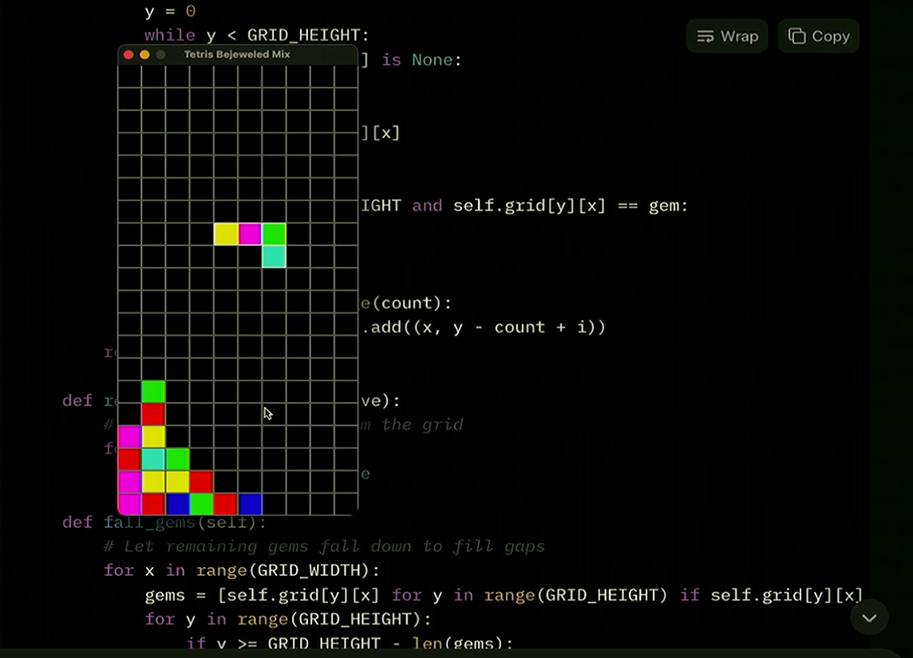913x658 pixels.
Task: Click the Copy button above the code
Action: tap(819, 36)
